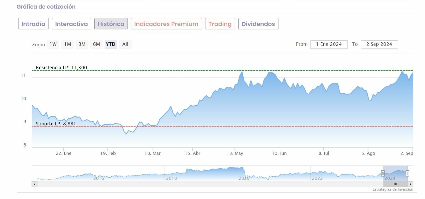
Task: Select the 1M zoom range
Action: point(68,44)
